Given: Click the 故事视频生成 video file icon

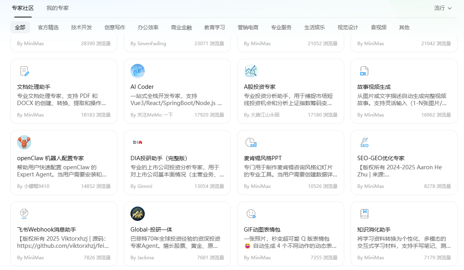Looking at the screenshot, I should (364, 71).
